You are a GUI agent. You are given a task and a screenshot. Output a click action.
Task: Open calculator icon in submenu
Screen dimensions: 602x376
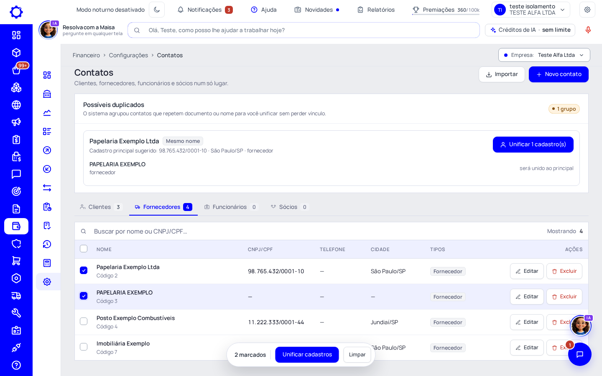pos(47,263)
